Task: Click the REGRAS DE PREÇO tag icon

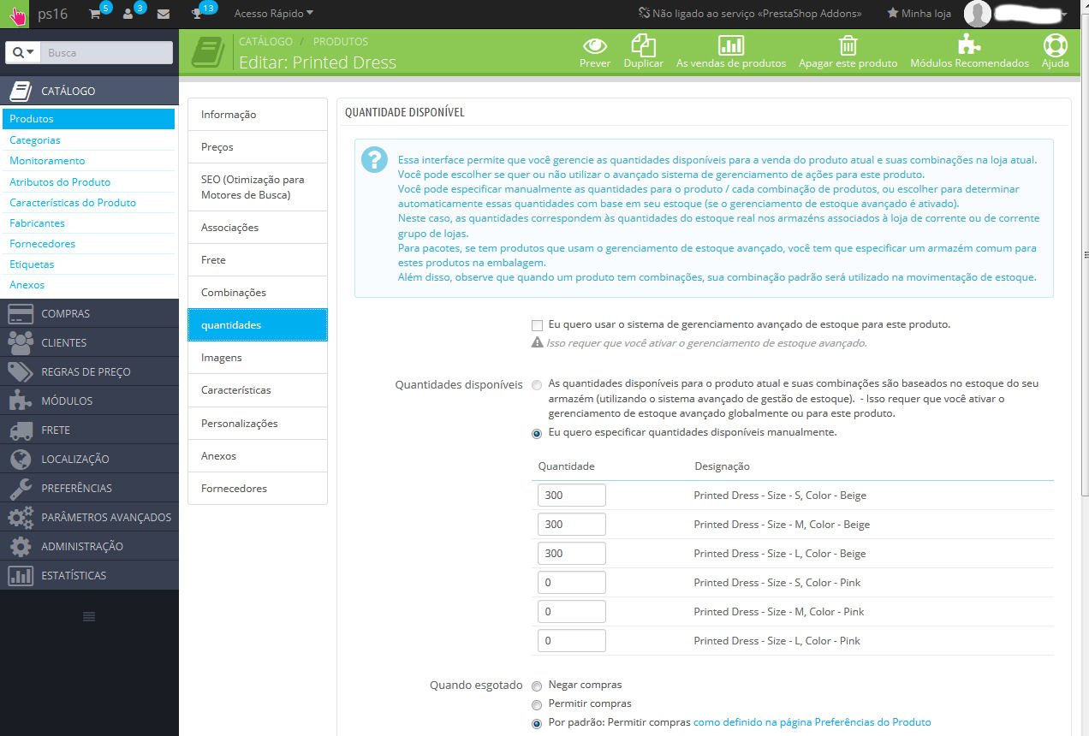Action: click(21, 372)
